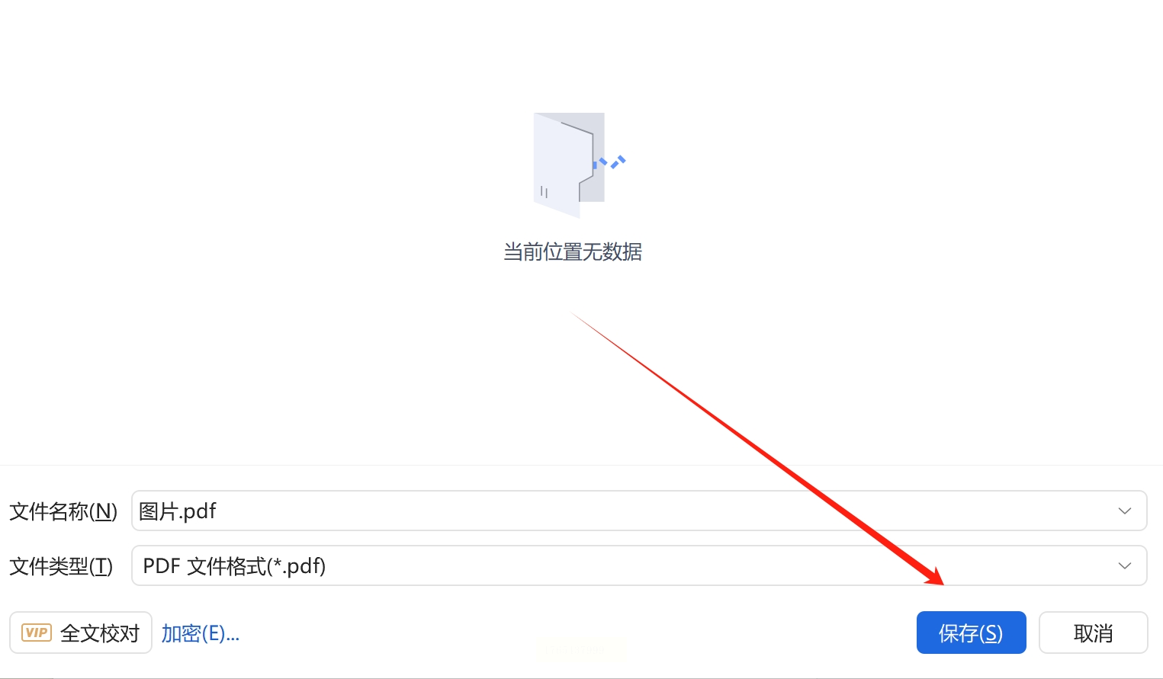Open the 加密(E)... encryption options link
Screen dimensions: 1163x679
tap(201, 633)
